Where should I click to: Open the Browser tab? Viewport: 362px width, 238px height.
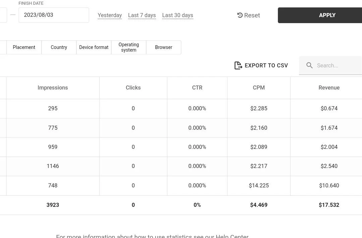tap(164, 47)
